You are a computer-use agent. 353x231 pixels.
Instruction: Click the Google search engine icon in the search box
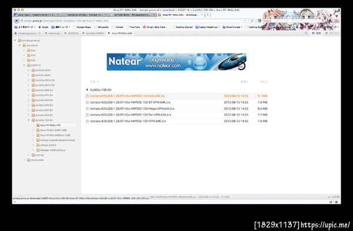pos(259,21)
